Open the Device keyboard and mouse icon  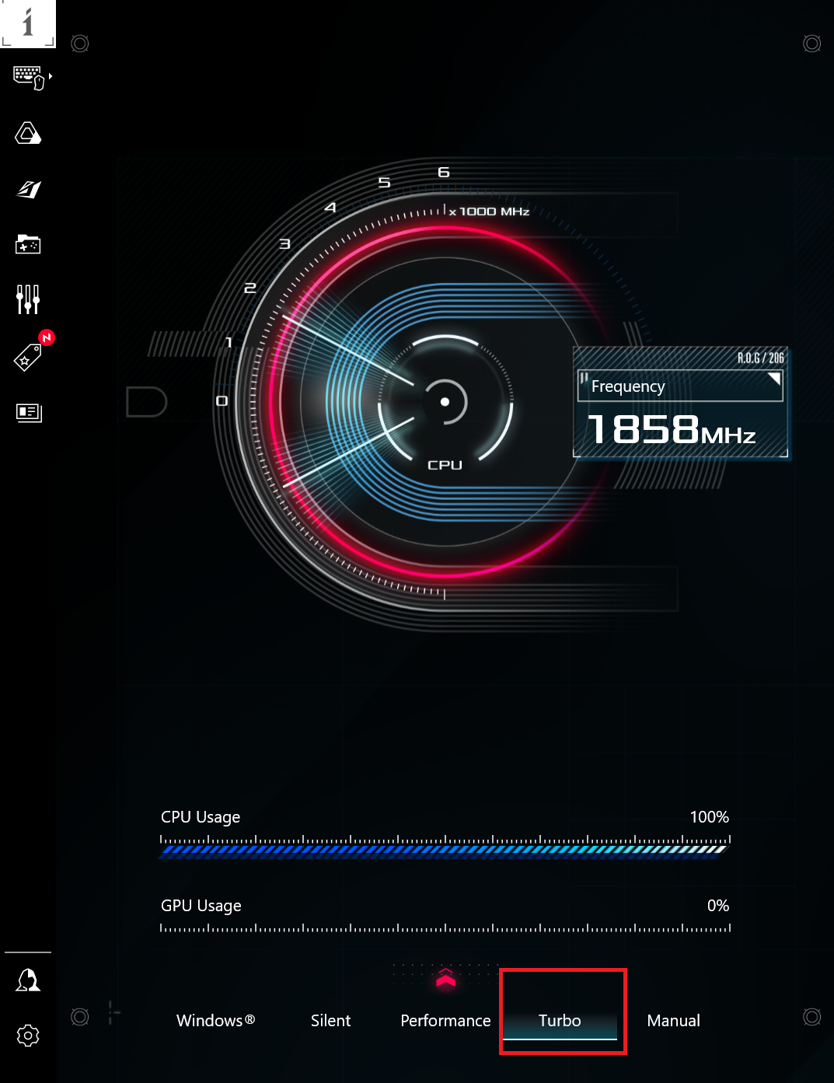click(x=30, y=77)
